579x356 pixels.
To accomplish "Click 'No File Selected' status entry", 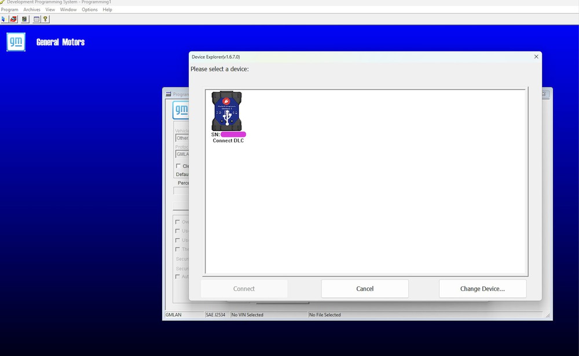I will (325, 315).
